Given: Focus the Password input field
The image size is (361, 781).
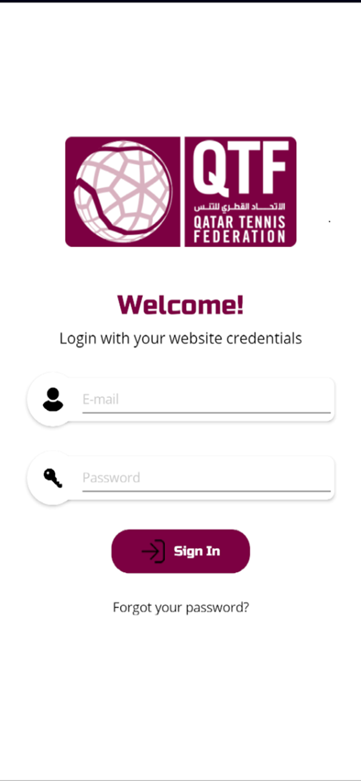Looking at the screenshot, I should click(x=206, y=478).
